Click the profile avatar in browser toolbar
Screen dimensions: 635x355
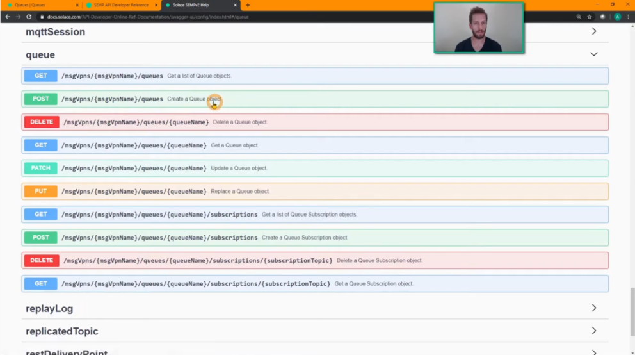click(618, 17)
